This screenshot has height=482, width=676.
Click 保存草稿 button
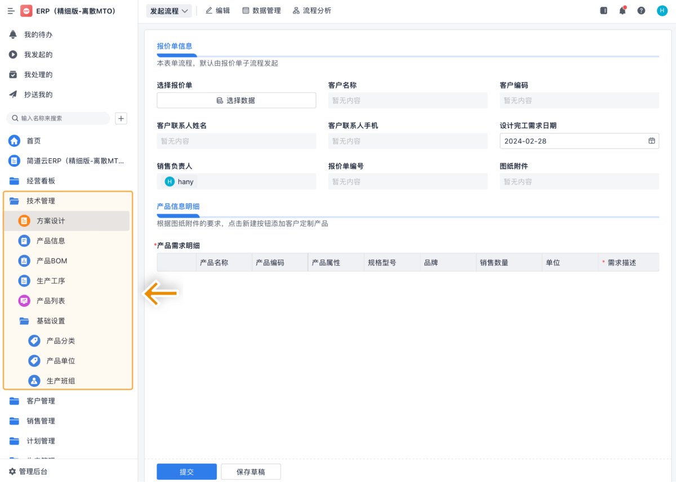[251, 472]
